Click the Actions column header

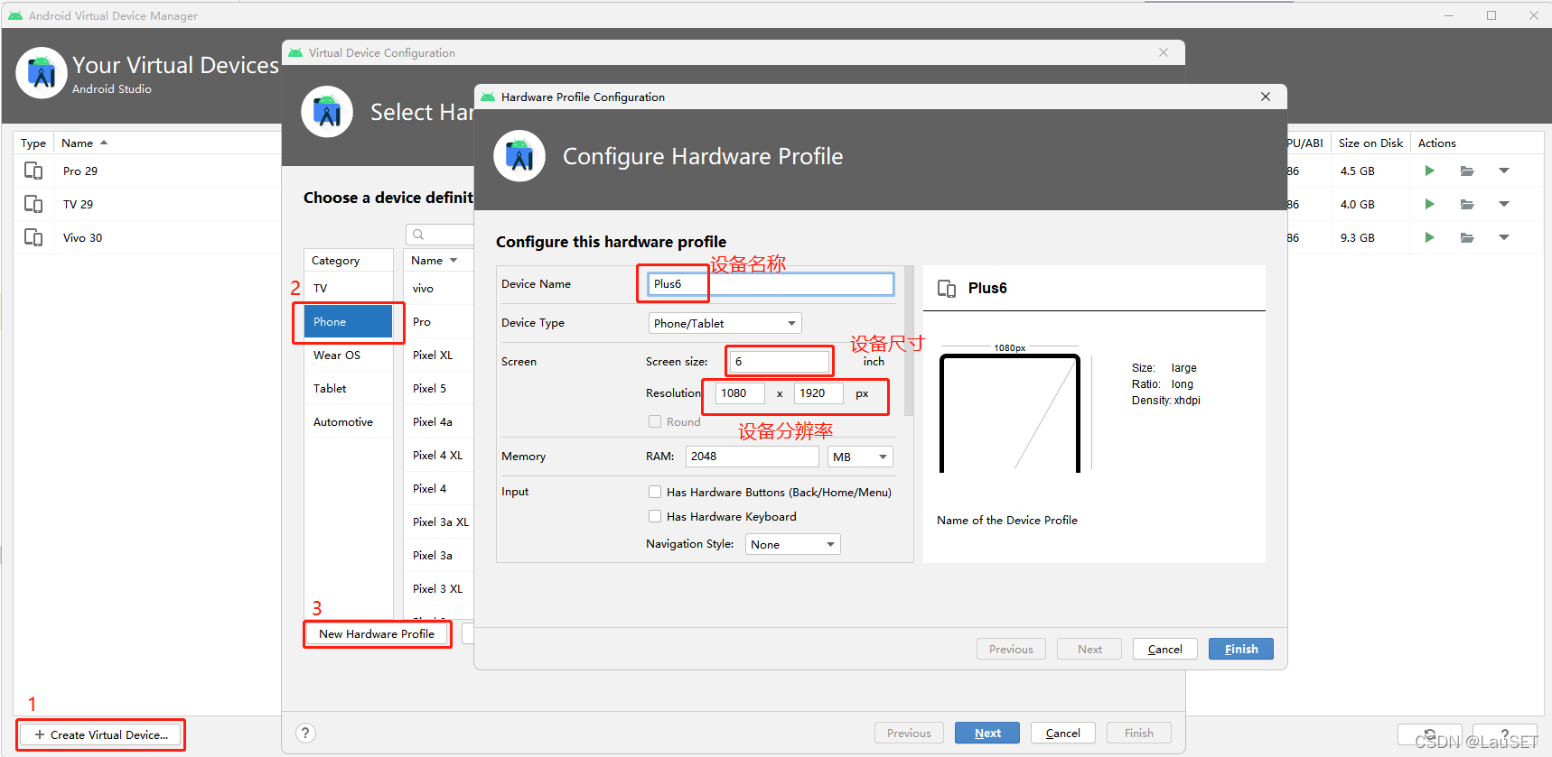[x=1477, y=143]
